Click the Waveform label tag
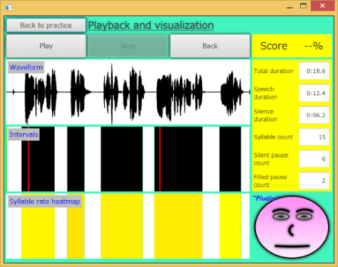Viewport: 338px width, 267px height. (26, 68)
